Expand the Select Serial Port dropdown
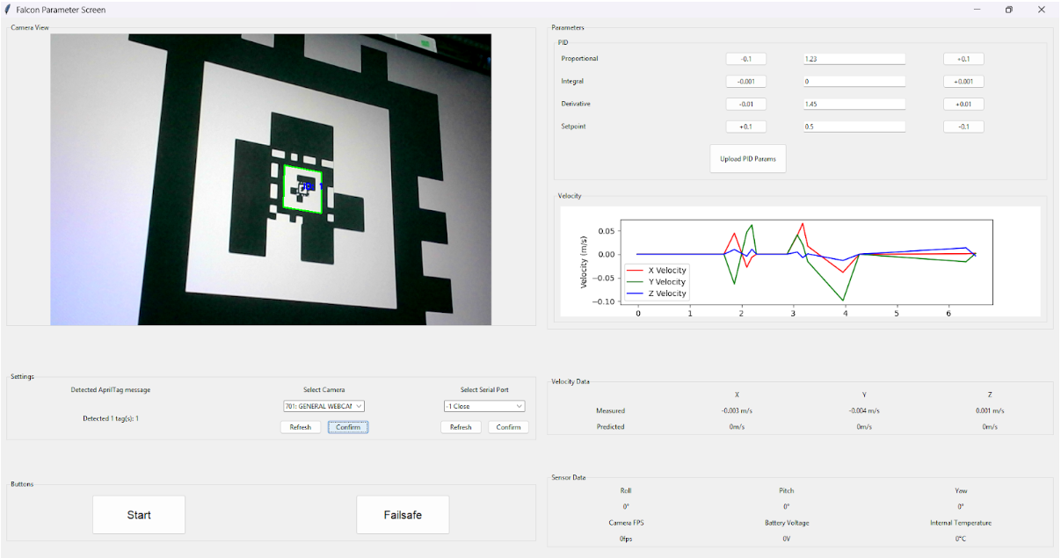This screenshot has height=558, width=1061. click(484, 406)
